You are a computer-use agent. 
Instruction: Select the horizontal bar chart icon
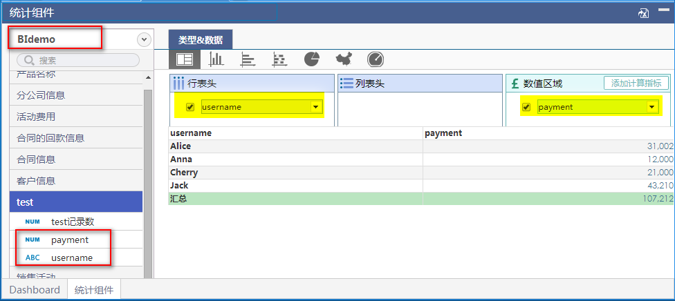[x=248, y=59]
